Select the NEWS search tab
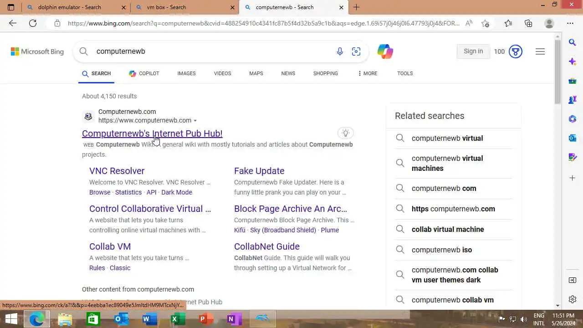This screenshot has width=583, height=328. coord(288,73)
